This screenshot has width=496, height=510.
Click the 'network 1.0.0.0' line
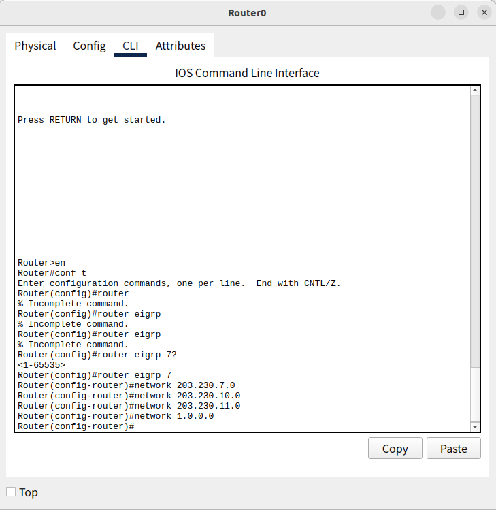click(x=116, y=416)
